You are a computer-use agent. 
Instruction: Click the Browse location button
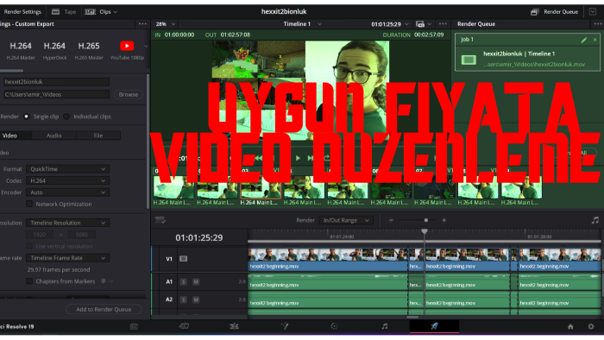click(129, 94)
